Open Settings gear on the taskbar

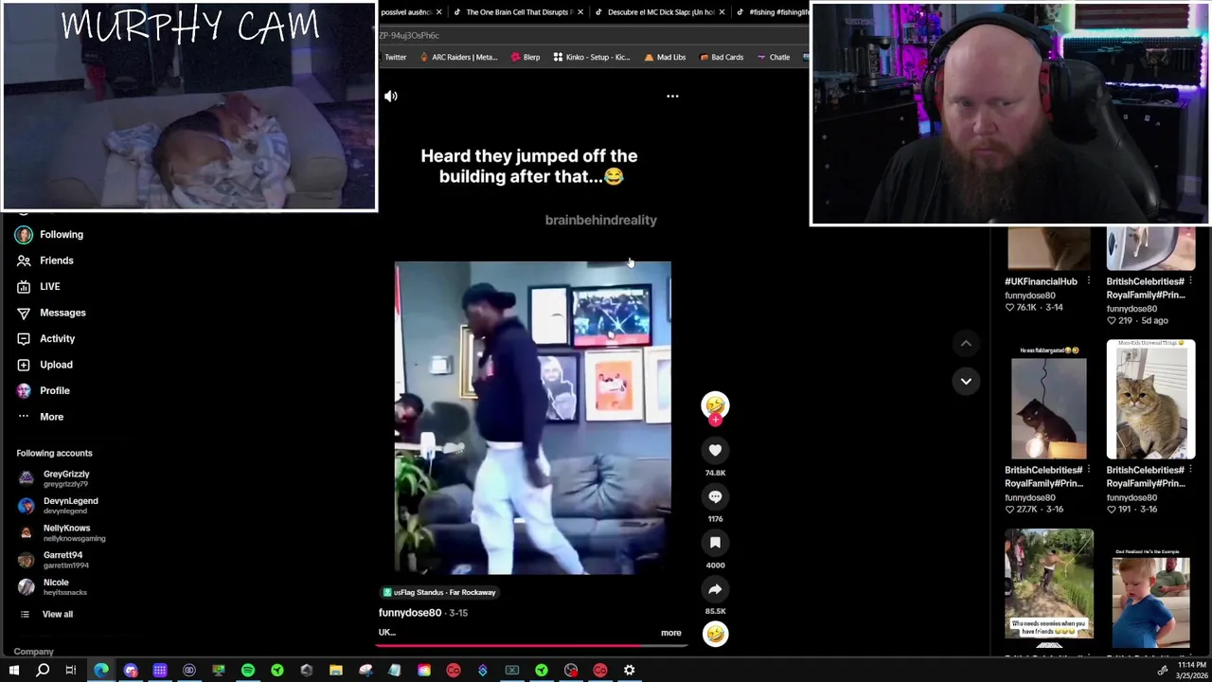629,671
